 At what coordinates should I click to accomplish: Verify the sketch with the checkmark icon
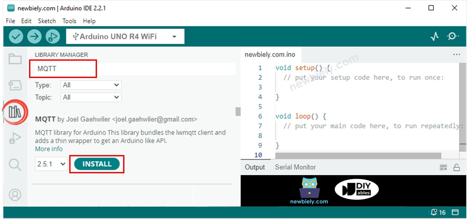tap(15, 36)
